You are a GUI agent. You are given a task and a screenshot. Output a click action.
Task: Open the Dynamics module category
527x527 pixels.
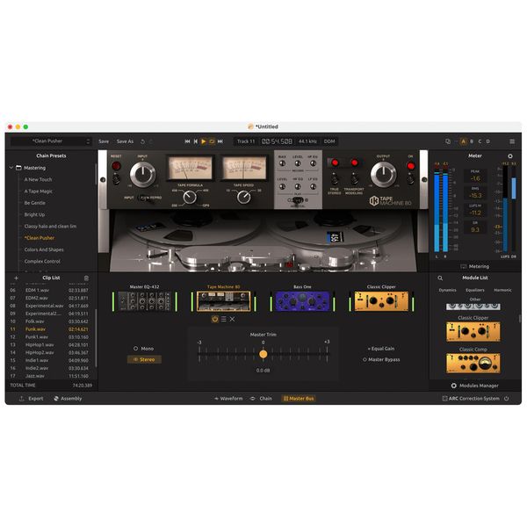coord(447,290)
